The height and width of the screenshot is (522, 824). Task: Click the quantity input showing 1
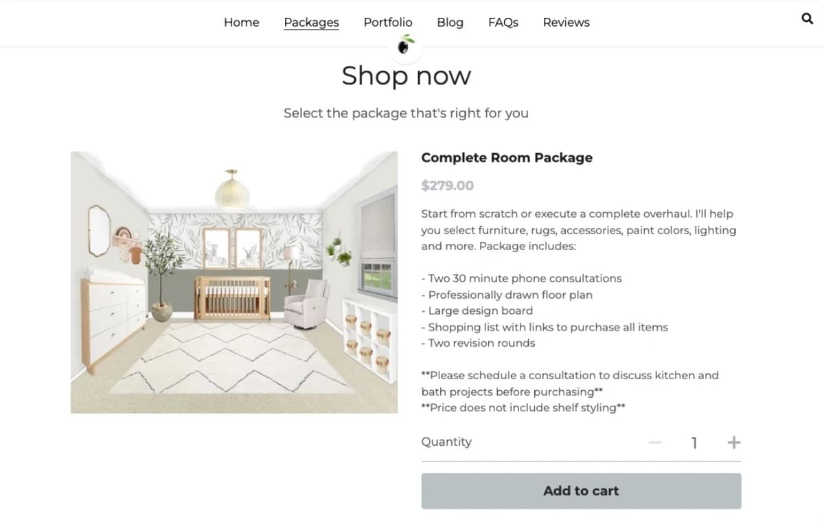(x=694, y=442)
